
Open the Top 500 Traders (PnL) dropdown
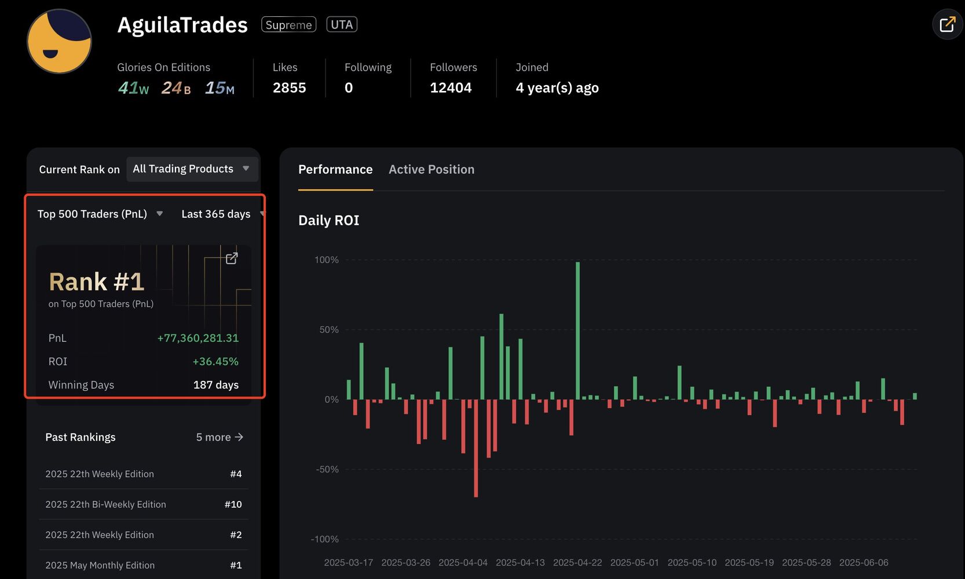coord(100,214)
